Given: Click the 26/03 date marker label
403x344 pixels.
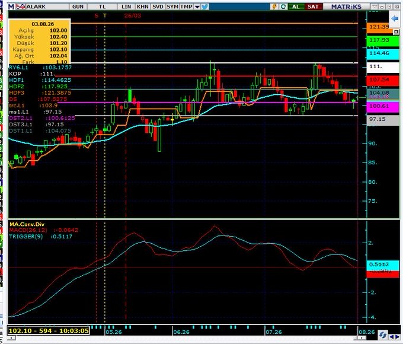Looking at the screenshot, I should [x=133, y=15].
